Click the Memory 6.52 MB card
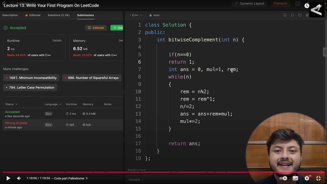 96,47
